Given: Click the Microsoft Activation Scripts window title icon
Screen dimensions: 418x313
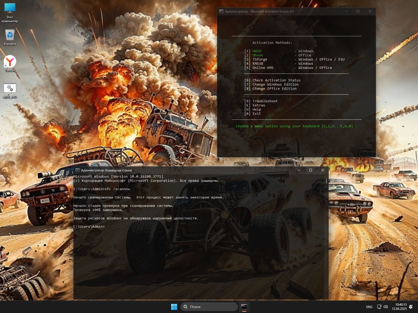Looking at the screenshot, I should pos(221,11).
